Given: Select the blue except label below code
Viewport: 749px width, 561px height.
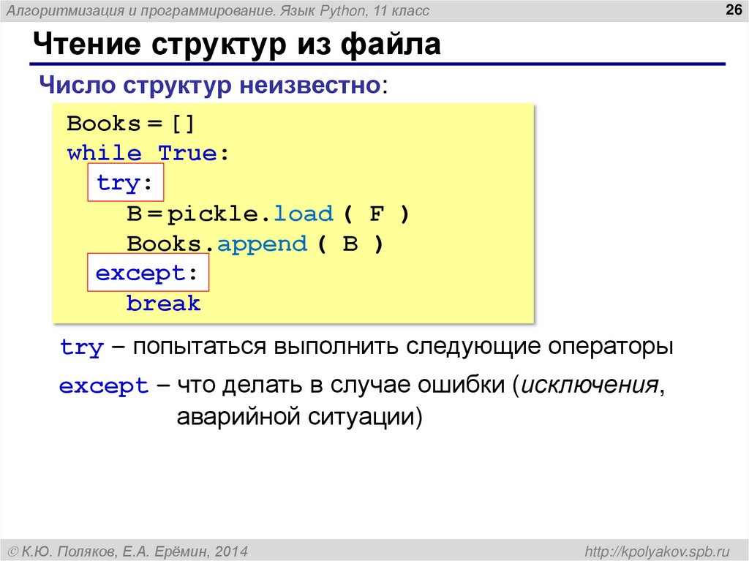Looking at the screenshot, I should click(103, 385).
